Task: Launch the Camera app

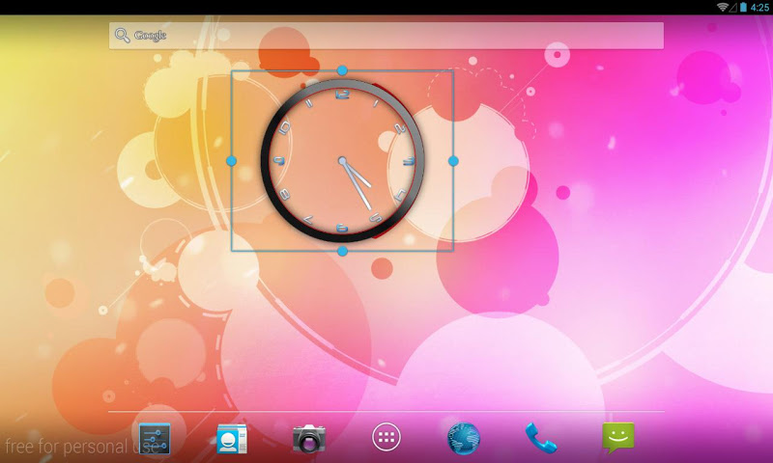Action: pyautogui.click(x=309, y=438)
